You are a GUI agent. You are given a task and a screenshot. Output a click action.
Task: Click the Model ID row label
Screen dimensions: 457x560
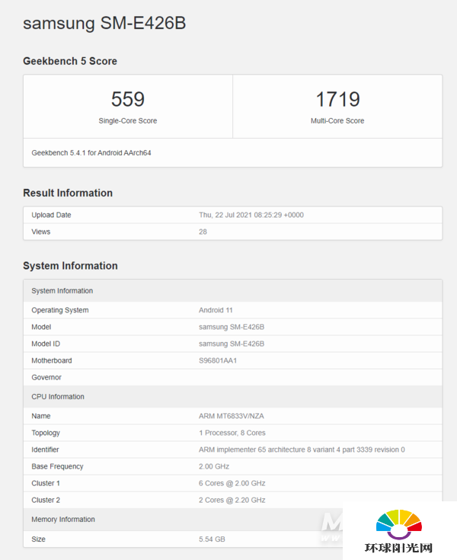(x=46, y=344)
